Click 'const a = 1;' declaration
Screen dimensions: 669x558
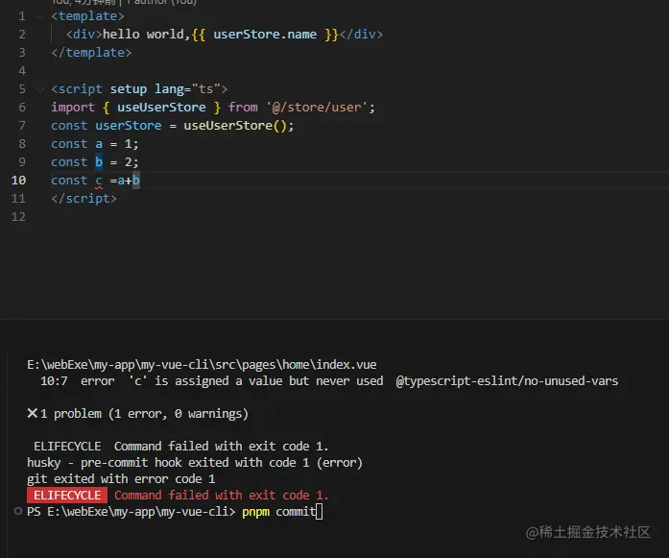click(95, 144)
